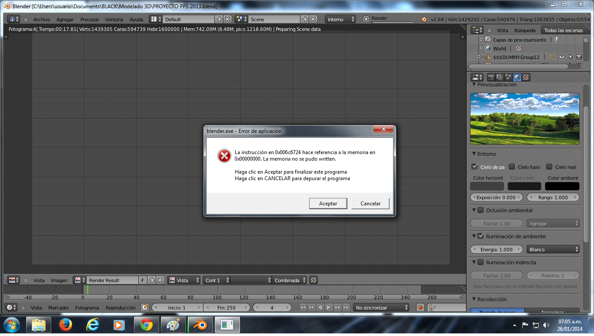Pick the Color cenit swatch
Viewport: 594px width, 336px height.
click(x=524, y=186)
